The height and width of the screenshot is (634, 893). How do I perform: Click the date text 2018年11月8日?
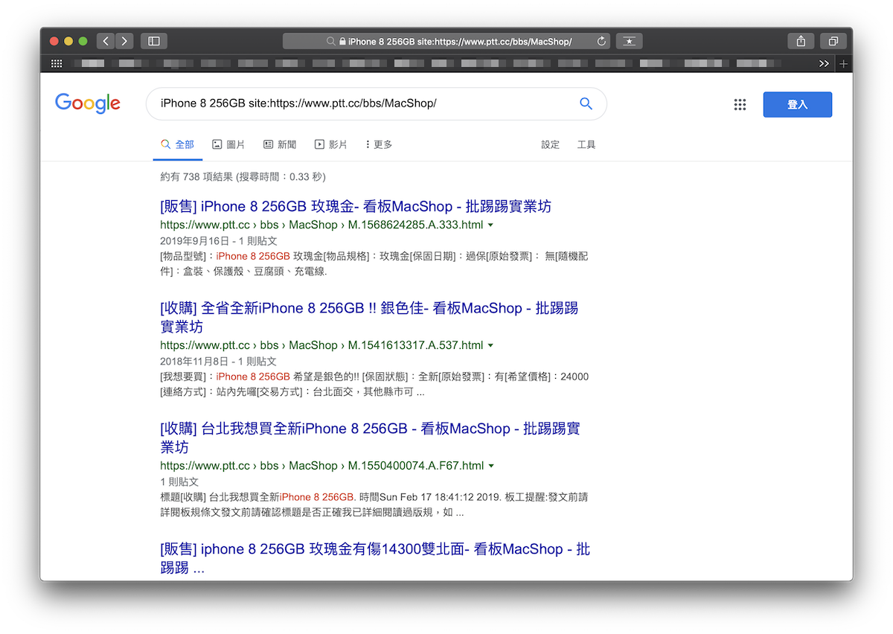193,361
